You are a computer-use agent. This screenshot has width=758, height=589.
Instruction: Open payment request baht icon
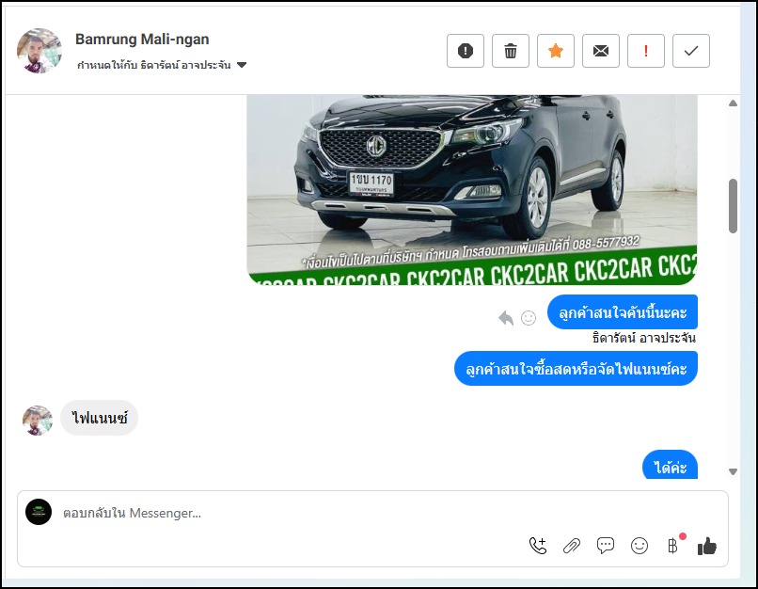[673, 546]
